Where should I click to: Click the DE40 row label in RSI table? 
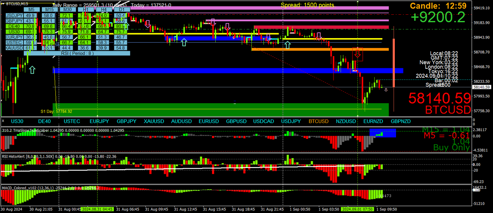(x=14, y=26)
